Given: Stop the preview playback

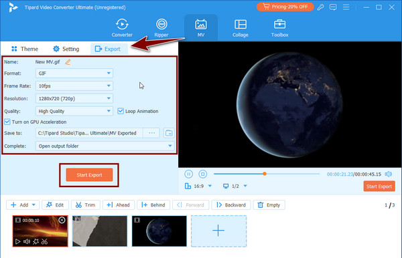Looking at the screenshot, I should coord(203,174).
